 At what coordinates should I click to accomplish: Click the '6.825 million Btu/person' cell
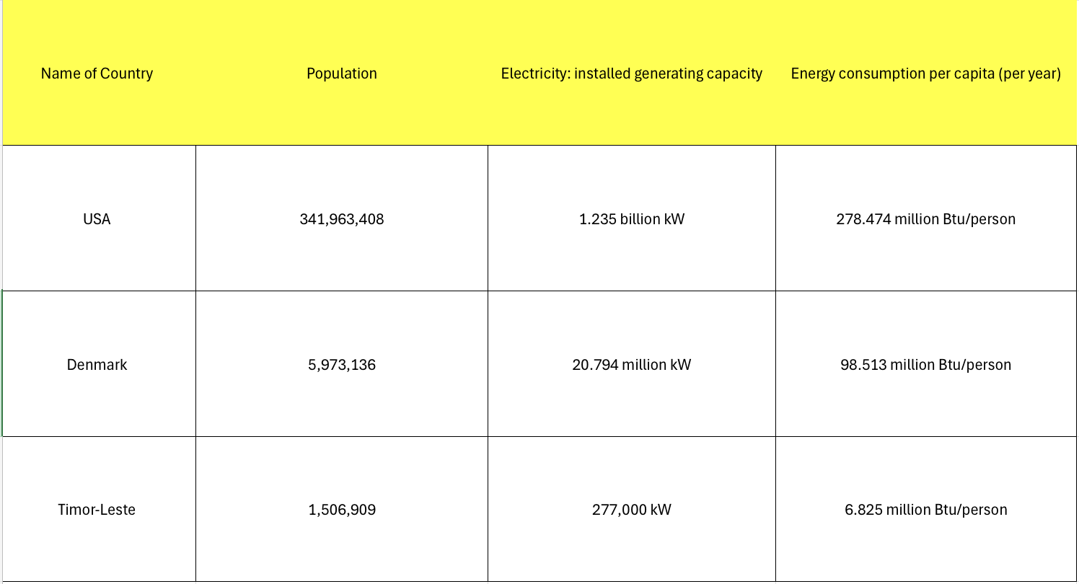[925, 510]
